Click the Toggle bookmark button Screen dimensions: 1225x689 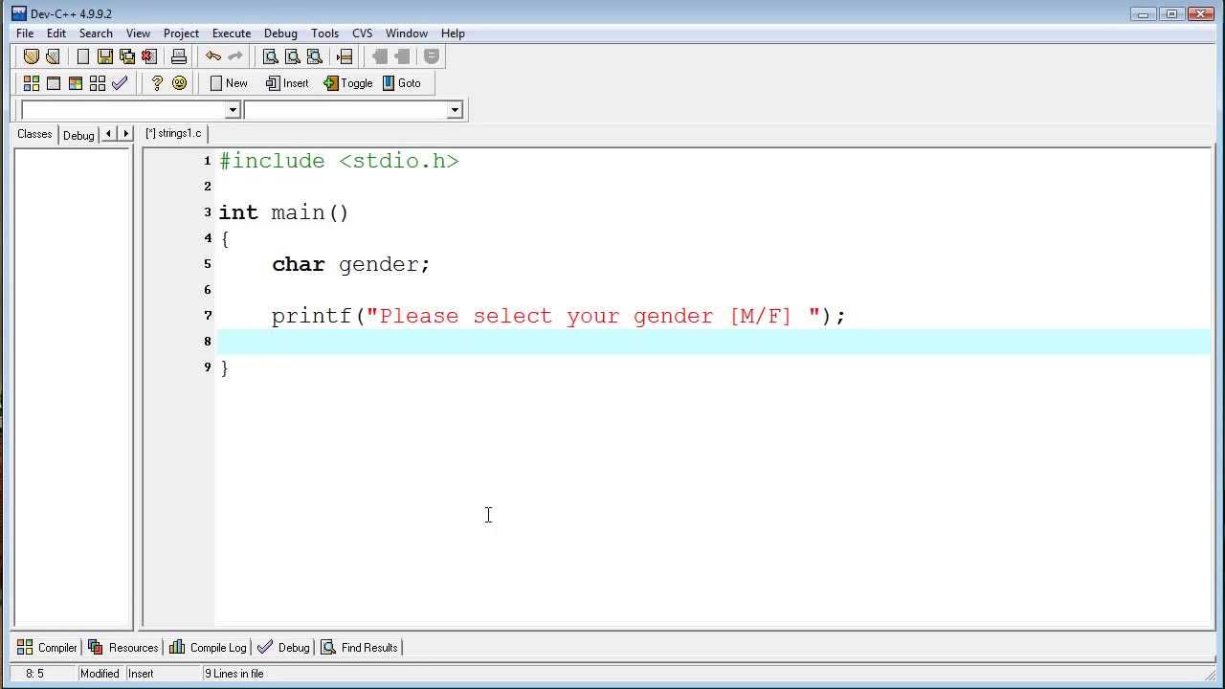[348, 83]
